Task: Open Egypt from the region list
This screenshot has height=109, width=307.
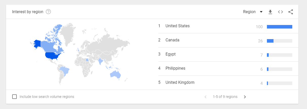Action: (170, 54)
